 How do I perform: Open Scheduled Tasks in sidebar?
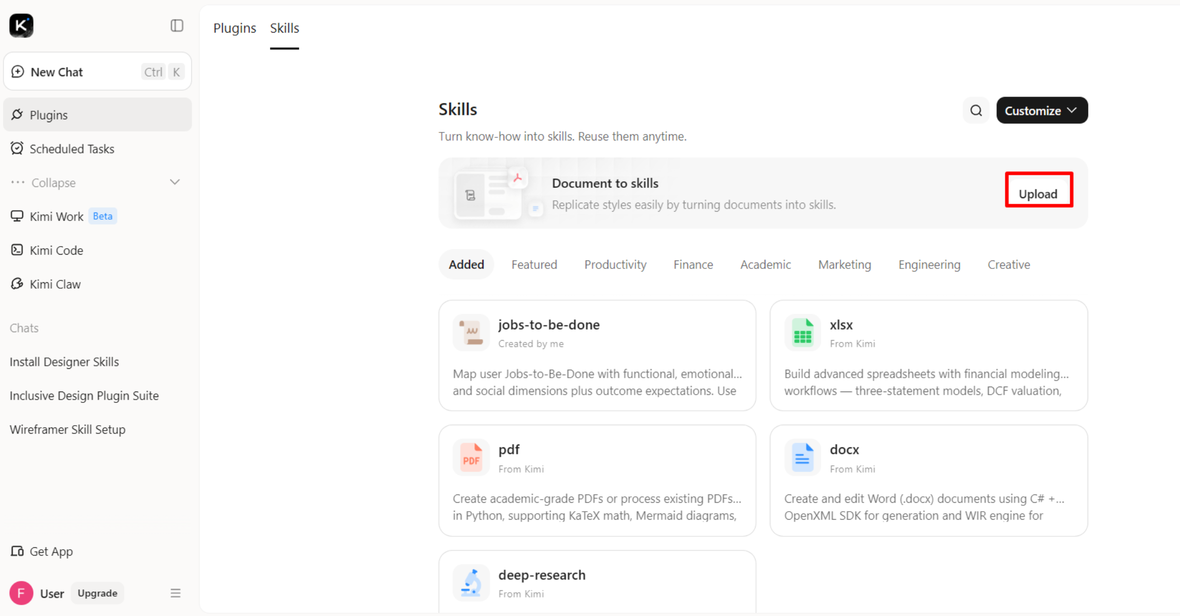pyautogui.click(x=97, y=148)
